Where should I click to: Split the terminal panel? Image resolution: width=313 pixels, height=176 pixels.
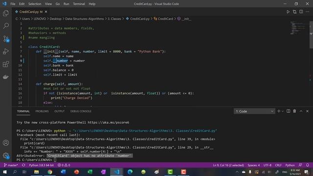point(288,111)
